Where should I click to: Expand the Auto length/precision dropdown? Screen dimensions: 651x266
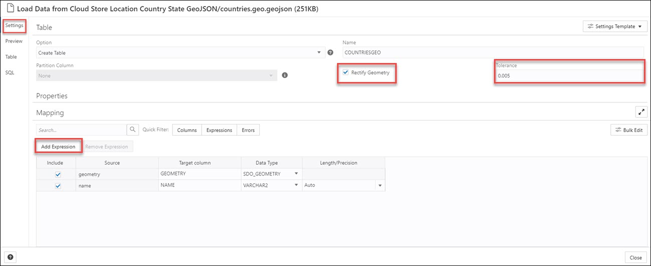[380, 185]
